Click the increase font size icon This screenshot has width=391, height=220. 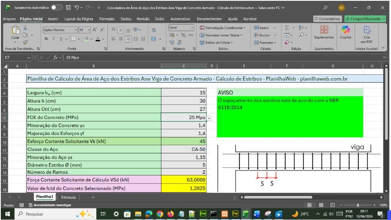[x=95, y=30]
